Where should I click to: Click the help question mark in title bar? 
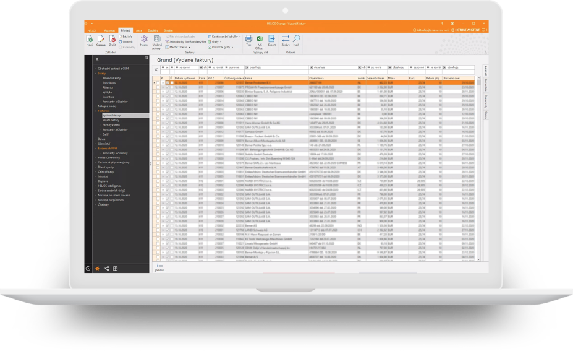click(442, 24)
